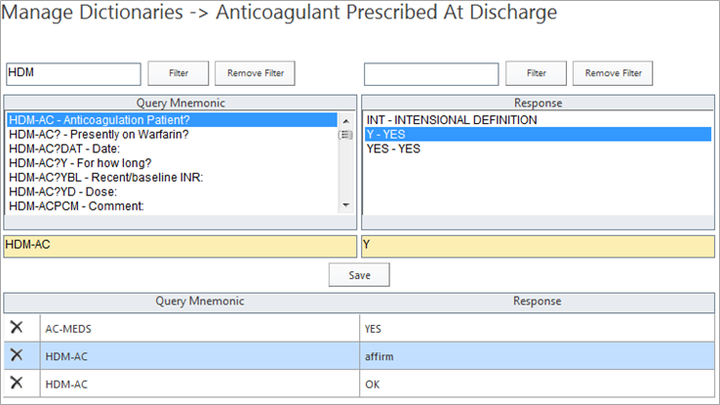Click the yellow HDM-AC mnemonic field
720x405 pixels.
[180, 246]
